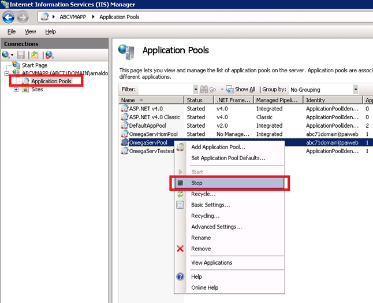The width and height of the screenshot is (373, 303).
Task: Click the Show All button
Action: 241,89
